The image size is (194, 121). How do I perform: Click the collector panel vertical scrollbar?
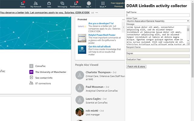pyautogui.click(x=192, y=41)
